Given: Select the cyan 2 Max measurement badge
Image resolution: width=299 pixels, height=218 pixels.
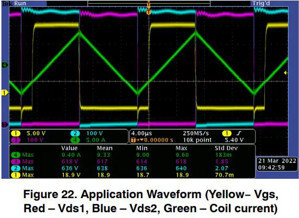Looking at the screenshot, I should [x=16, y=168].
